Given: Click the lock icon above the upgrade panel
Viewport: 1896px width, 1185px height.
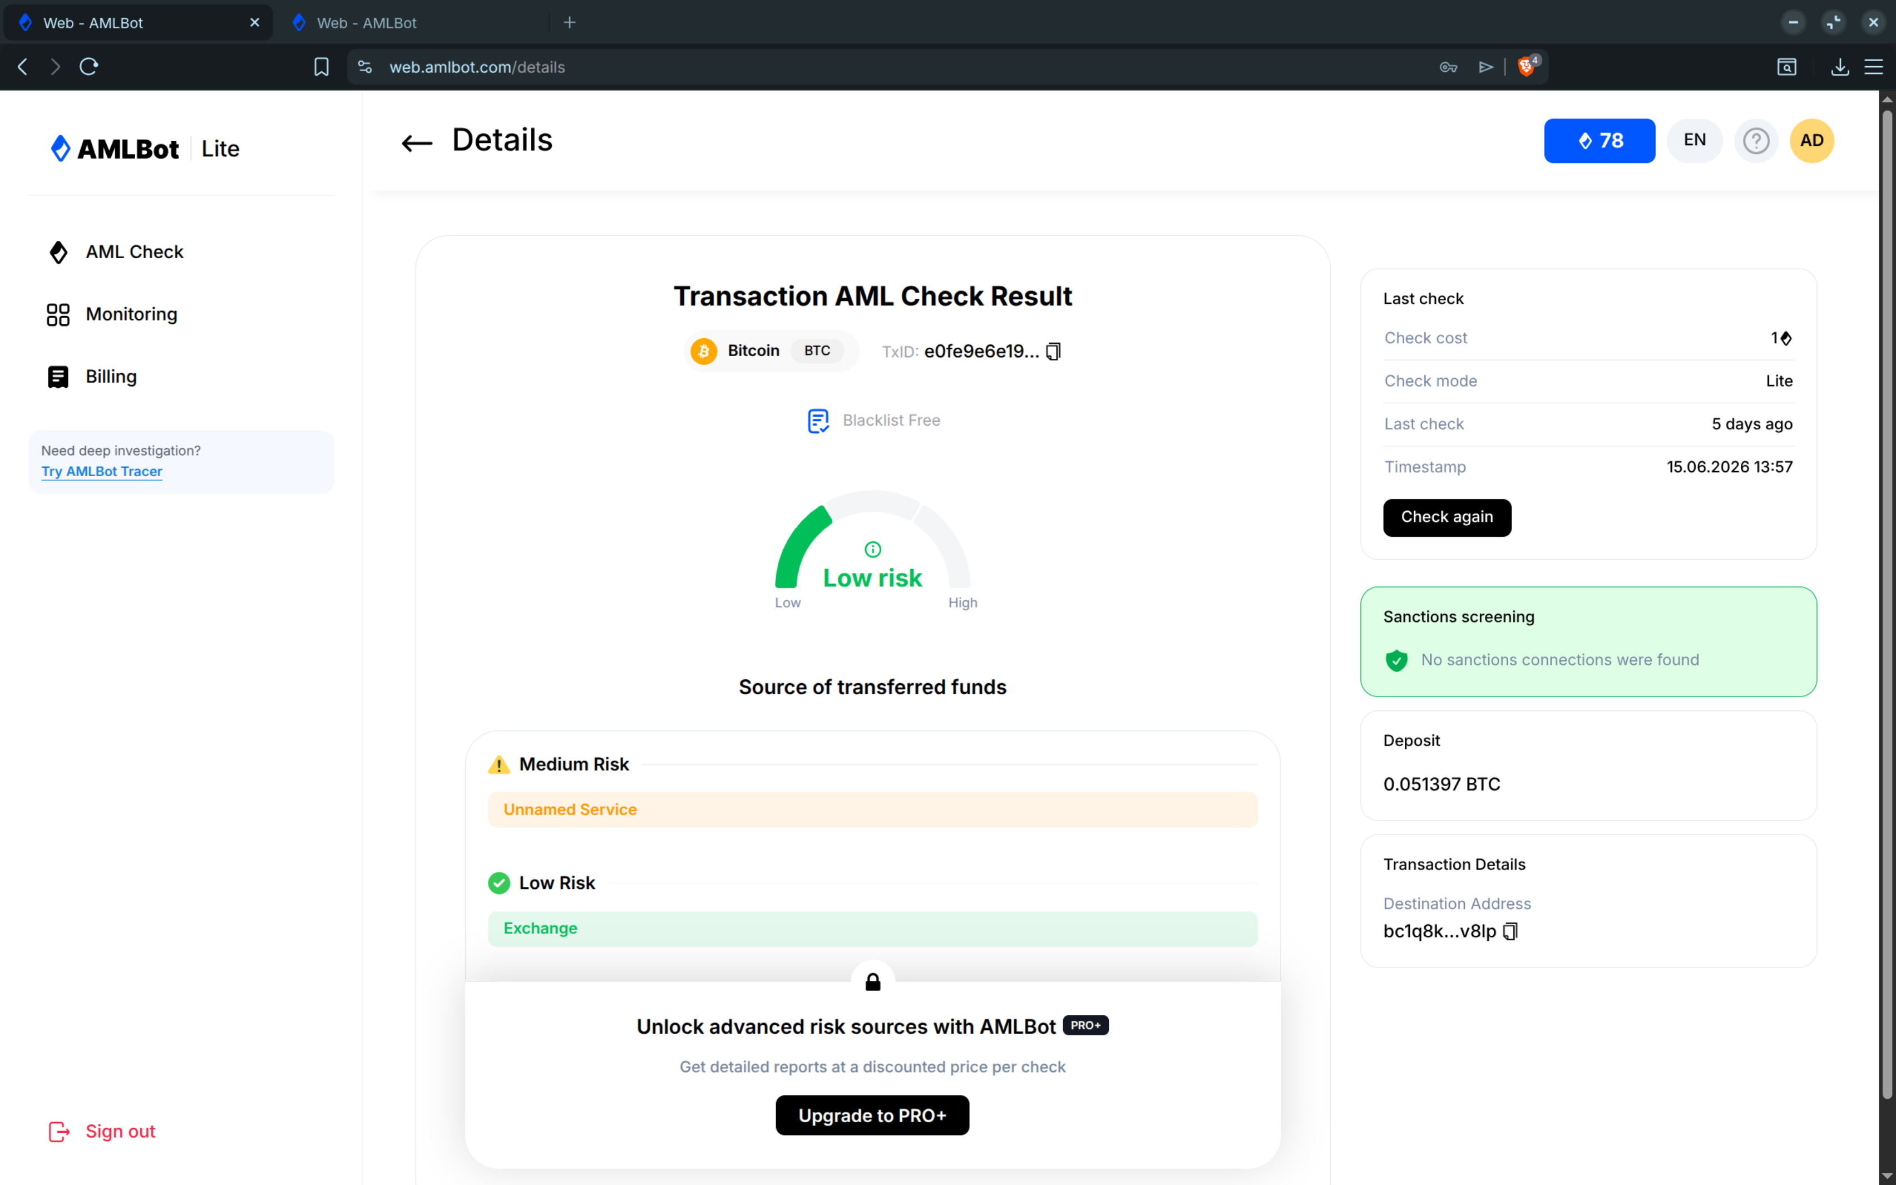Looking at the screenshot, I should 873,982.
